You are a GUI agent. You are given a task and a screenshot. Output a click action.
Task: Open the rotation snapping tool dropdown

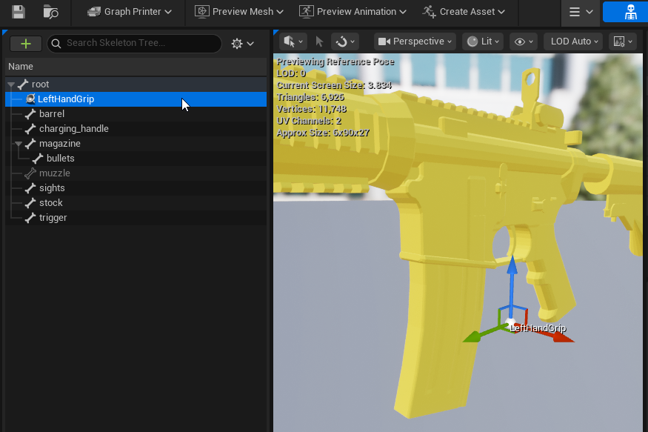345,41
